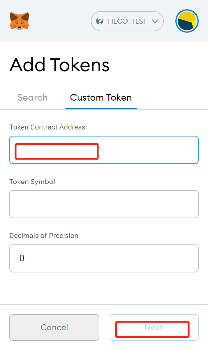
Task: Click the MetaMask fox logo
Action: click(19, 21)
